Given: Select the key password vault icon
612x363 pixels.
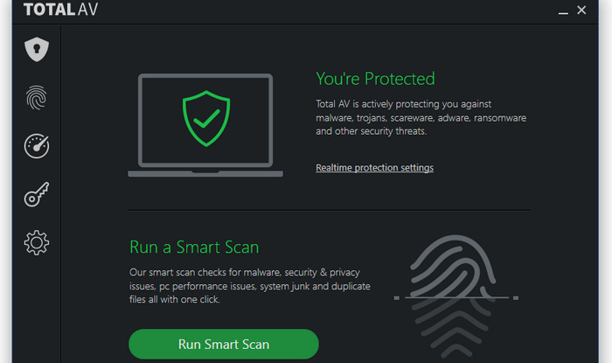Looking at the screenshot, I should coord(37,194).
